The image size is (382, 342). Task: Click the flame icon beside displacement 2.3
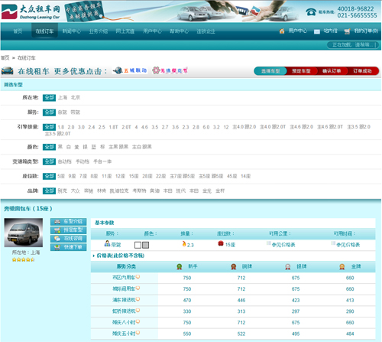pyautogui.click(x=184, y=244)
